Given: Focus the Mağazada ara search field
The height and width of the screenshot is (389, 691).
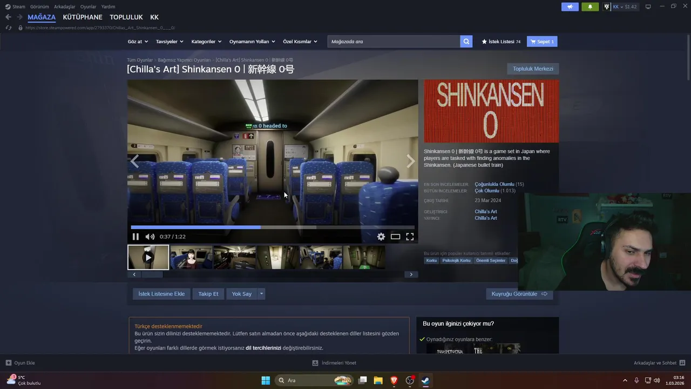Looking at the screenshot, I should pyautogui.click(x=394, y=42).
